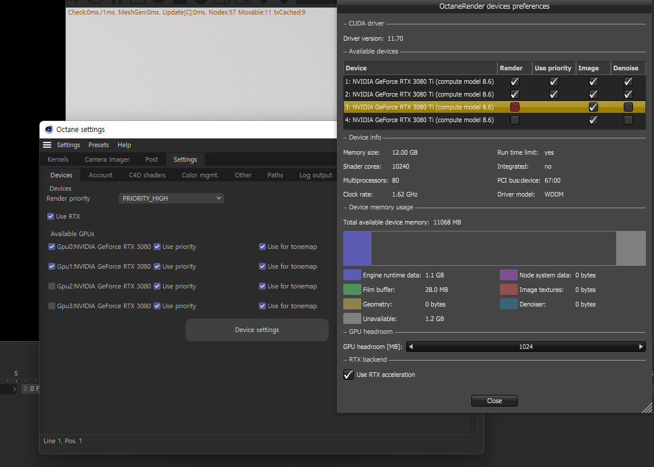Click the Cinema 4D icon in Octane settings title bar
Image resolution: width=654 pixels, height=467 pixels.
point(49,129)
